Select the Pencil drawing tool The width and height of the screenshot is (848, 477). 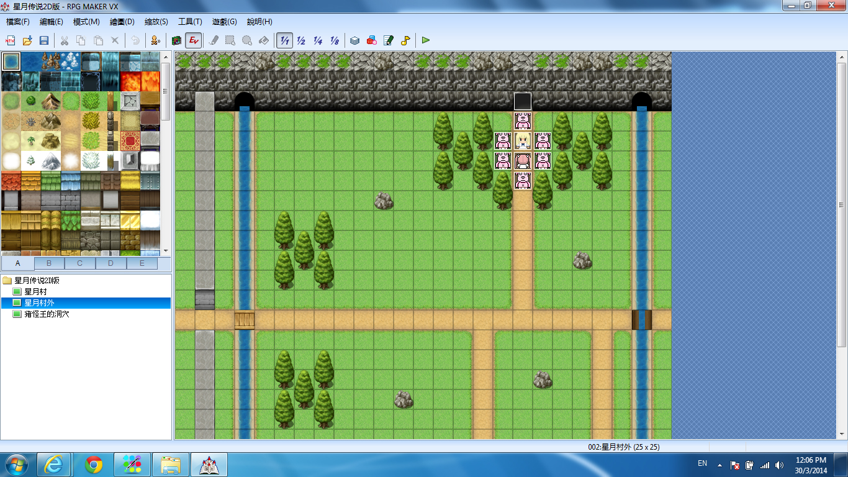point(214,40)
